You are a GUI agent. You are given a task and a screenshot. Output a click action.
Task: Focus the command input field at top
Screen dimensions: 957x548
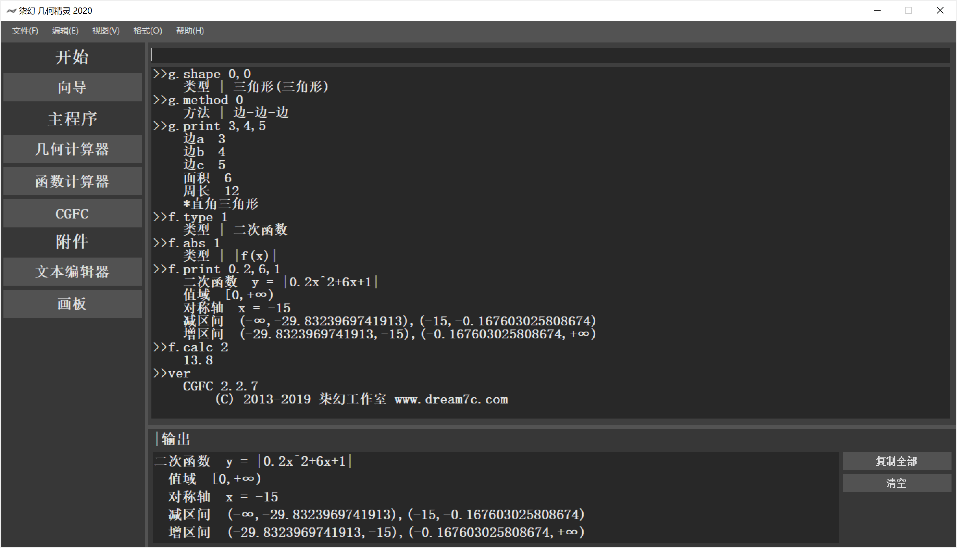[x=550, y=55]
